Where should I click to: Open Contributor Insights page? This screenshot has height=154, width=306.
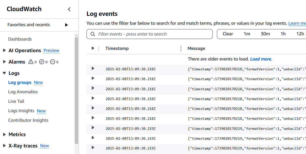28,120
